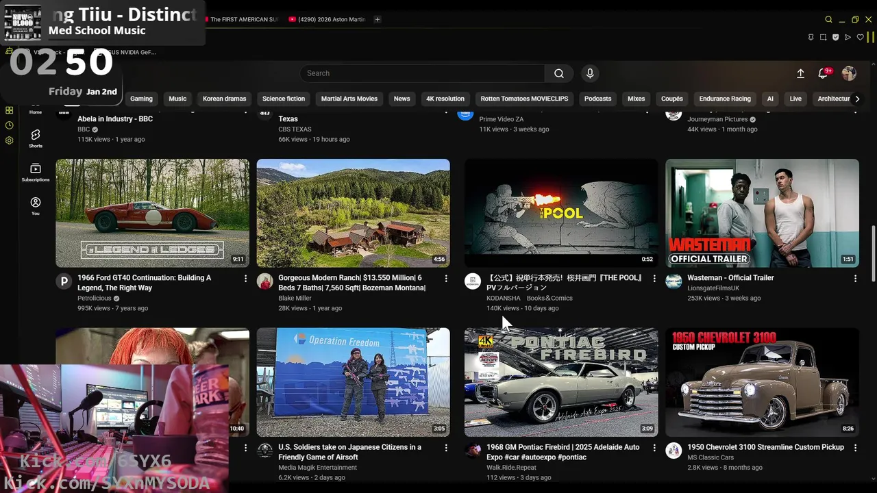Play the Ford GT40 thumbnail
Screen dimensions: 877x493
point(152,213)
